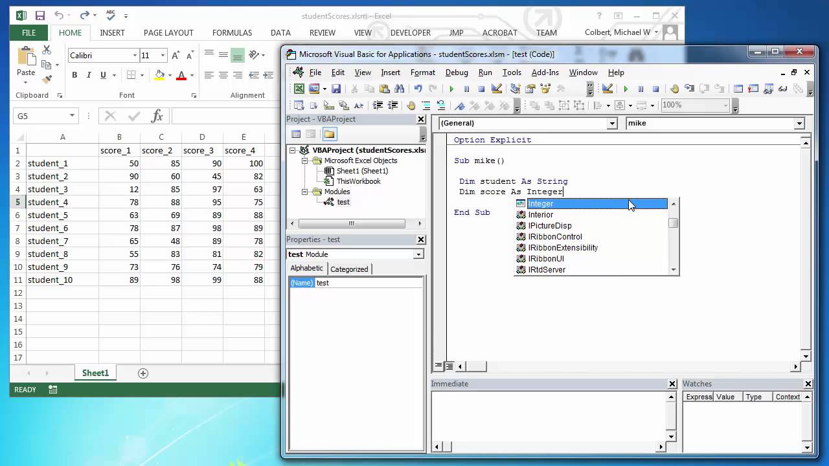Open the Tools menu in VBA editor

[x=512, y=72]
